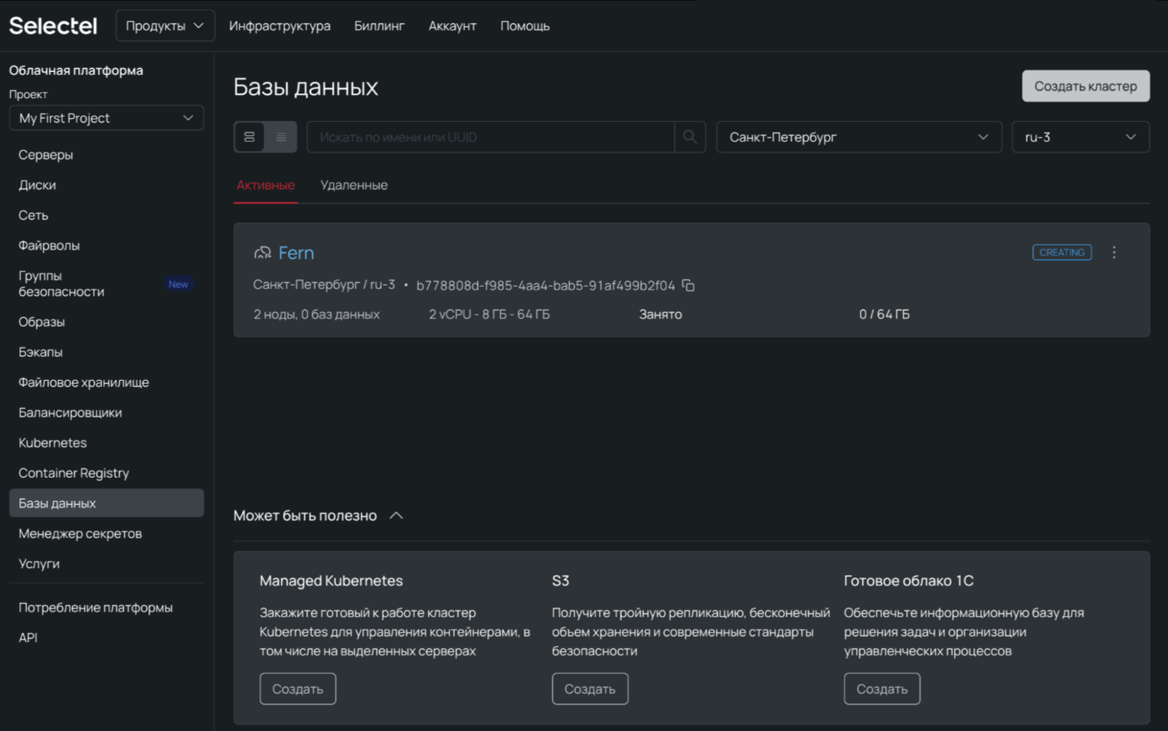Open the ru-3 pool dropdown
This screenshot has width=1168, height=731.
pyautogui.click(x=1080, y=137)
